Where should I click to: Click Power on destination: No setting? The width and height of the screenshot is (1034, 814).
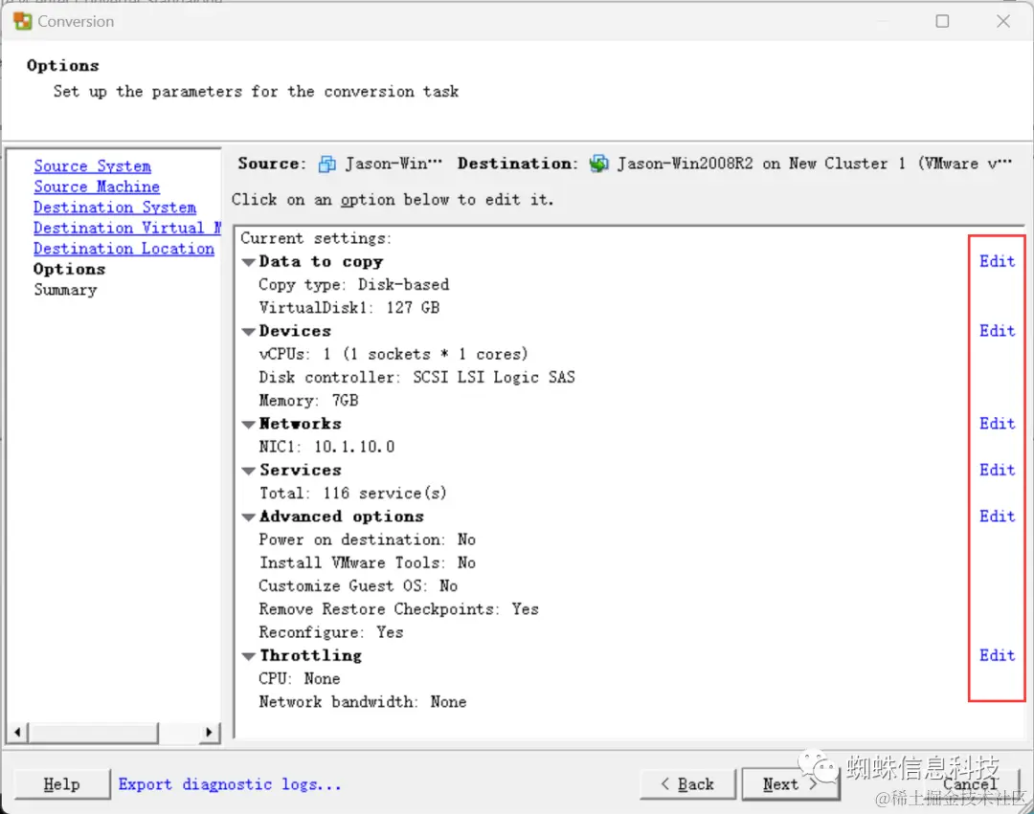pos(368,540)
